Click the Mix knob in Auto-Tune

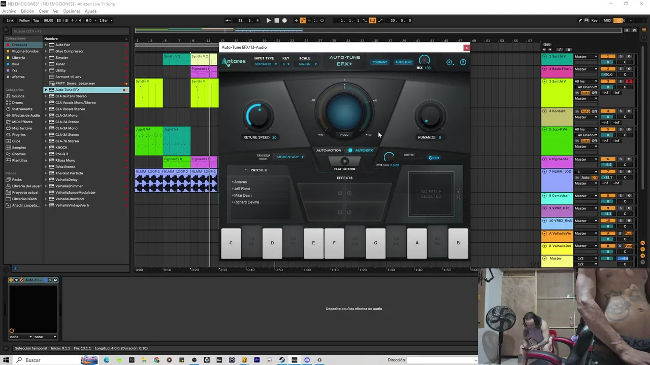[x=424, y=60]
